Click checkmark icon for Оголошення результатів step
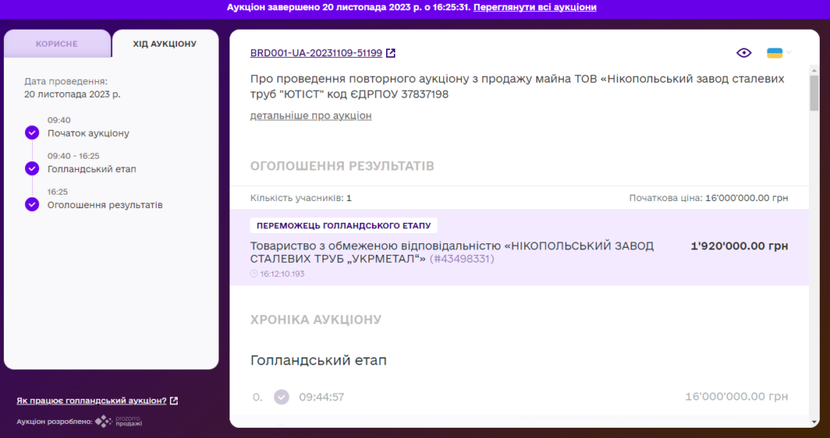This screenshot has width=830, height=438. (32, 204)
